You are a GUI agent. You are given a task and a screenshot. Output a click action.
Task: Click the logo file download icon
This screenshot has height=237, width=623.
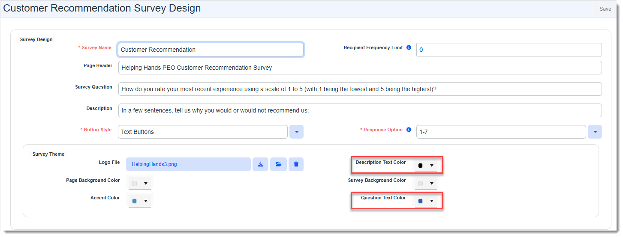[x=261, y=164]
